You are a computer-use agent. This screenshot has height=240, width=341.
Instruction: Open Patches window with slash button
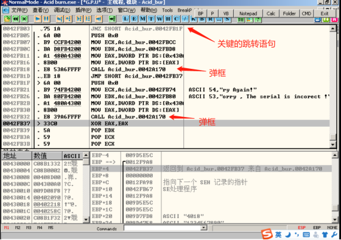[185, 19]
